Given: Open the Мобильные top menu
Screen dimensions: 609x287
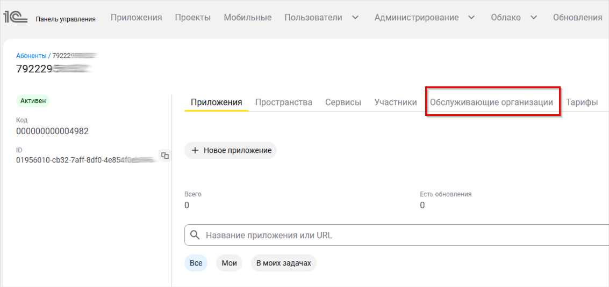Looking at the screenshot, I should click(x=248, y=18).
